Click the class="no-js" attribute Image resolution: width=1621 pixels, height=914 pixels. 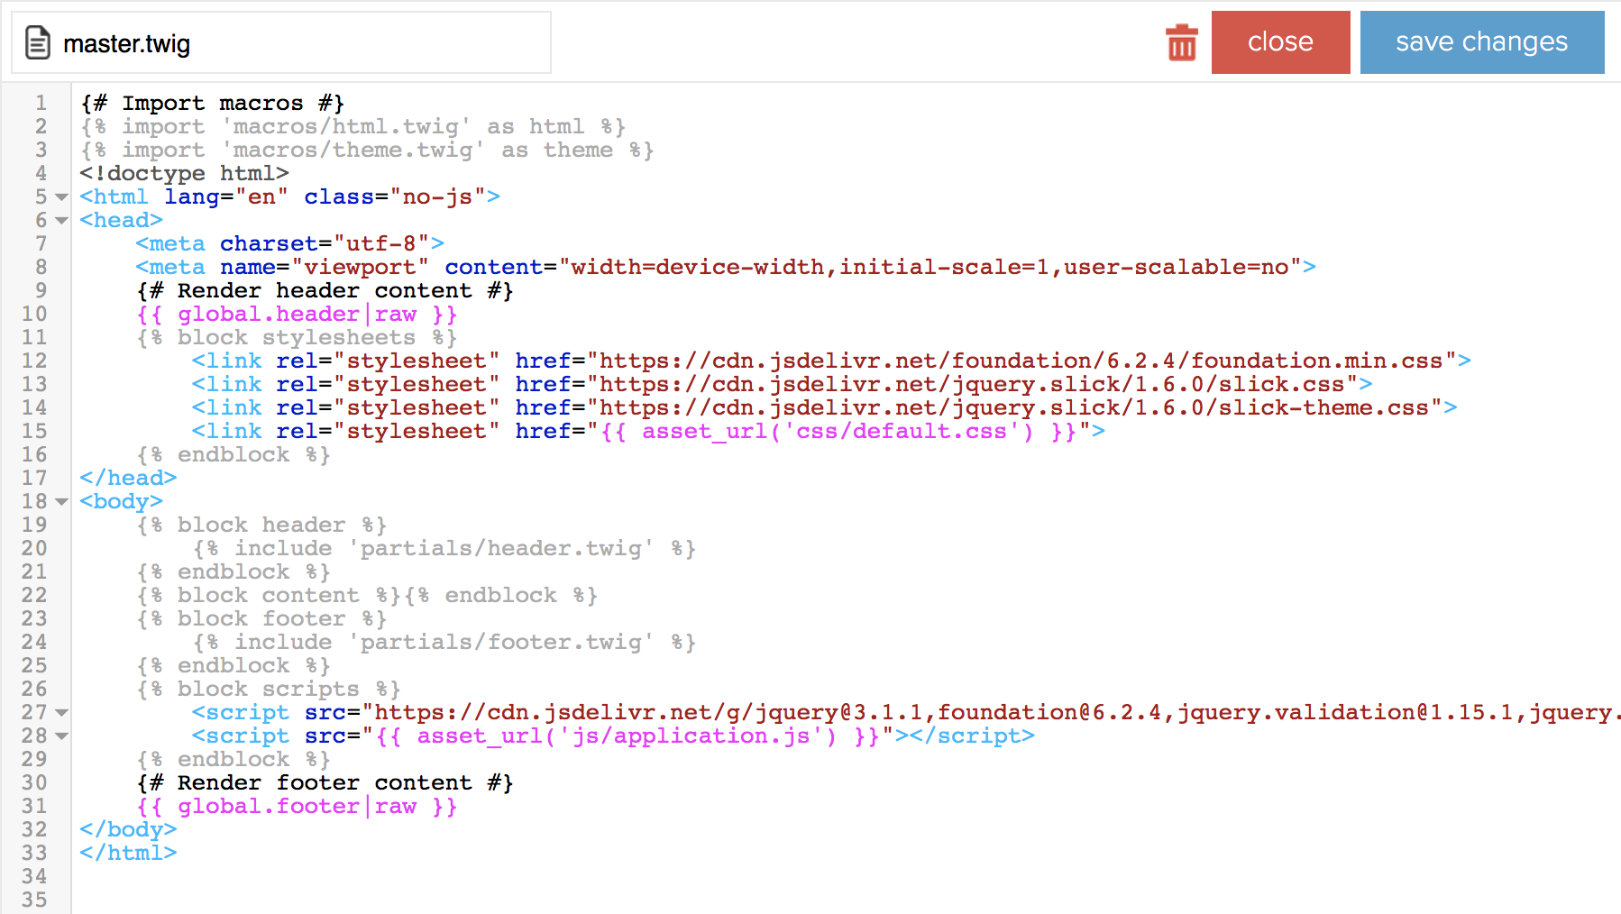[x=395, y=197]
